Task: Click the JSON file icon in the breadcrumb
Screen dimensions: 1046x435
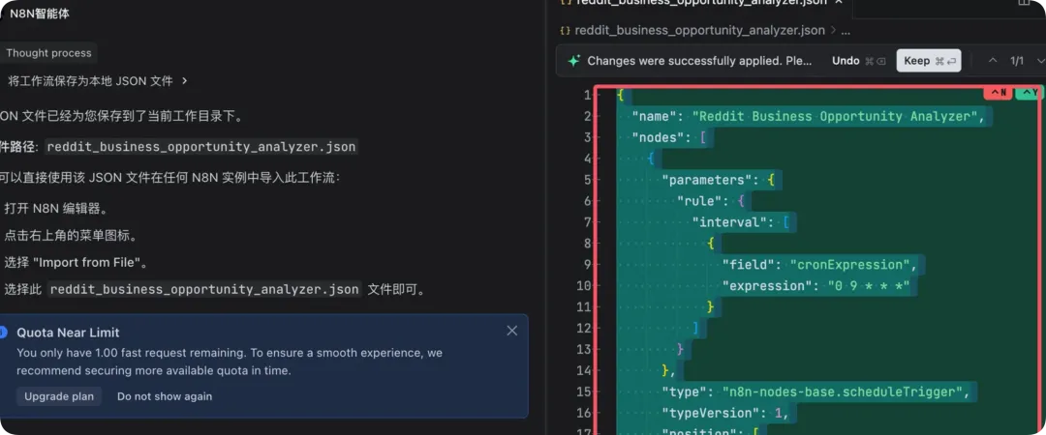Action: 565,30
